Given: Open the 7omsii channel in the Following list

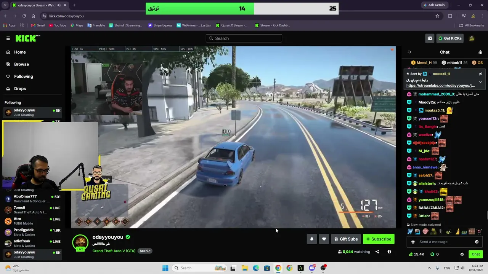Looking at the screenshot, I should pyautogui.click(x=32, y=210).
